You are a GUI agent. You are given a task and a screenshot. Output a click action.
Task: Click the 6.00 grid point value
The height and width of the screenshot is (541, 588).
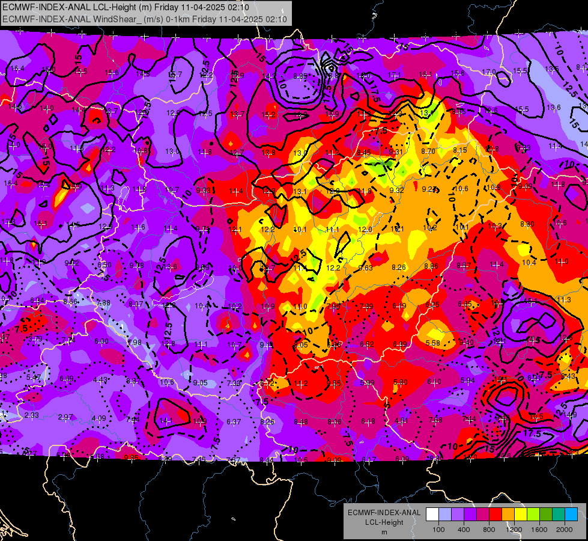click(x=102, y=341)
